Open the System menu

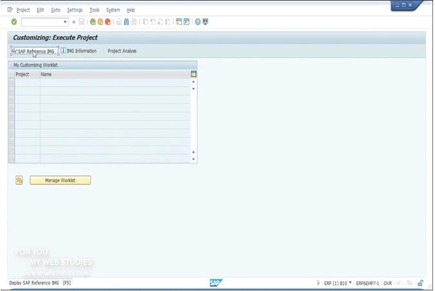[x=113, y=10]
